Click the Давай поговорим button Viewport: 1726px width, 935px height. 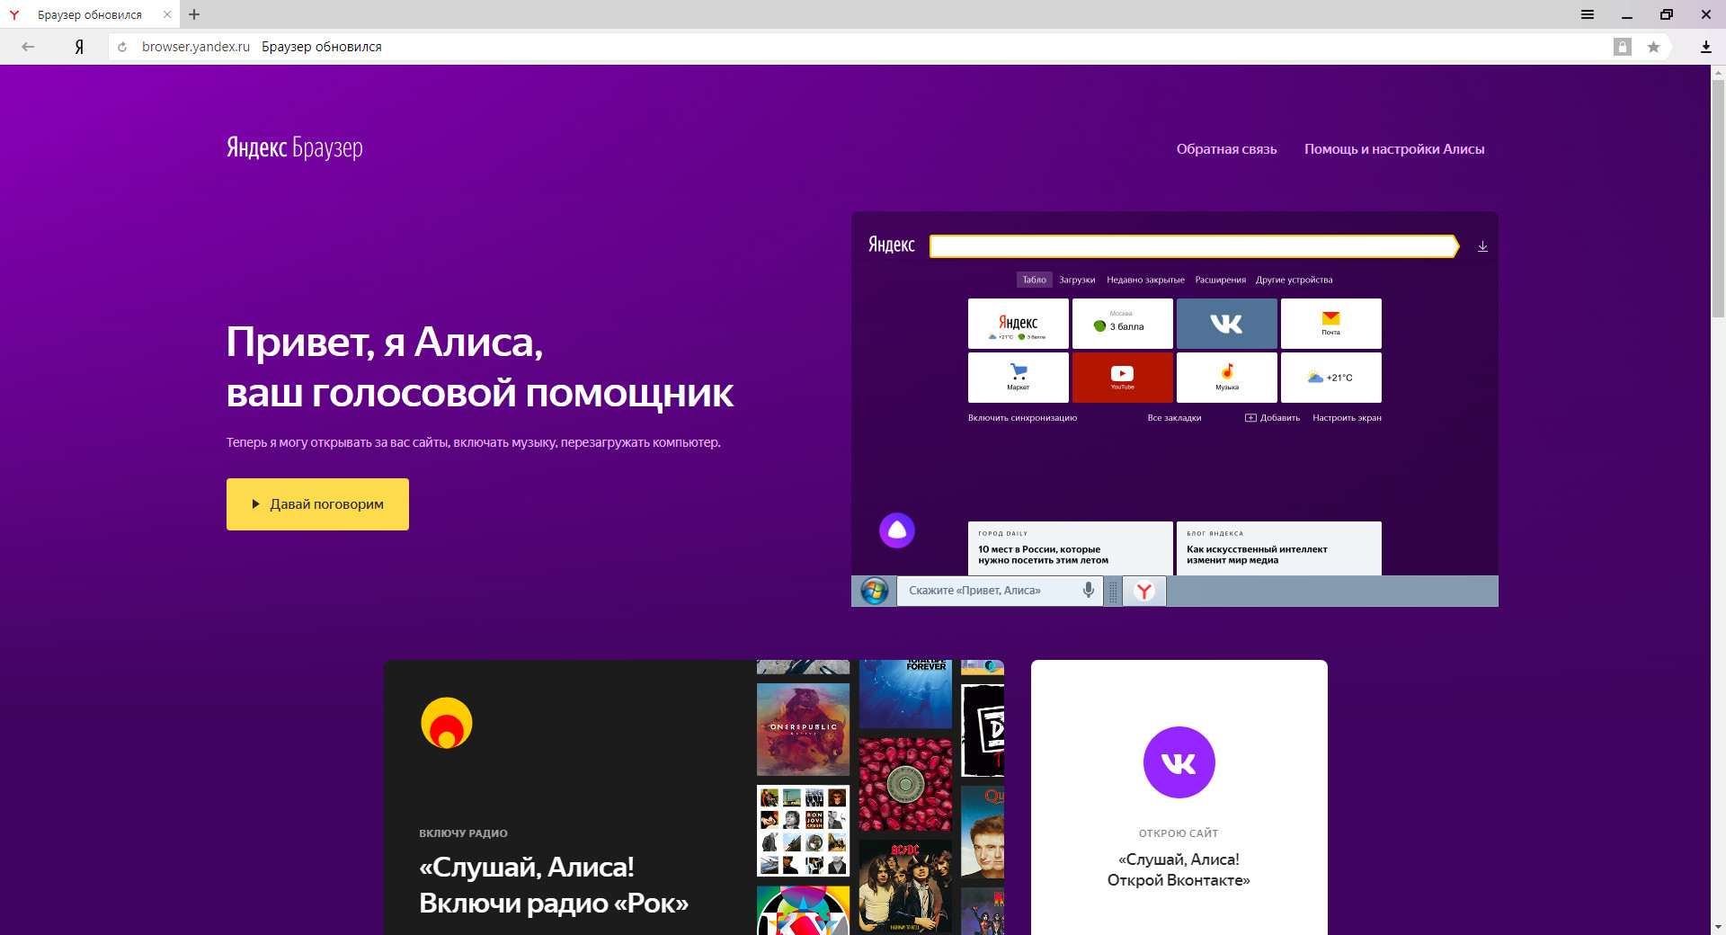click(317, 504)
